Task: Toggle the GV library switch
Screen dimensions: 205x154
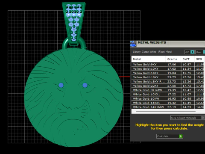Action: coord(190,52)
